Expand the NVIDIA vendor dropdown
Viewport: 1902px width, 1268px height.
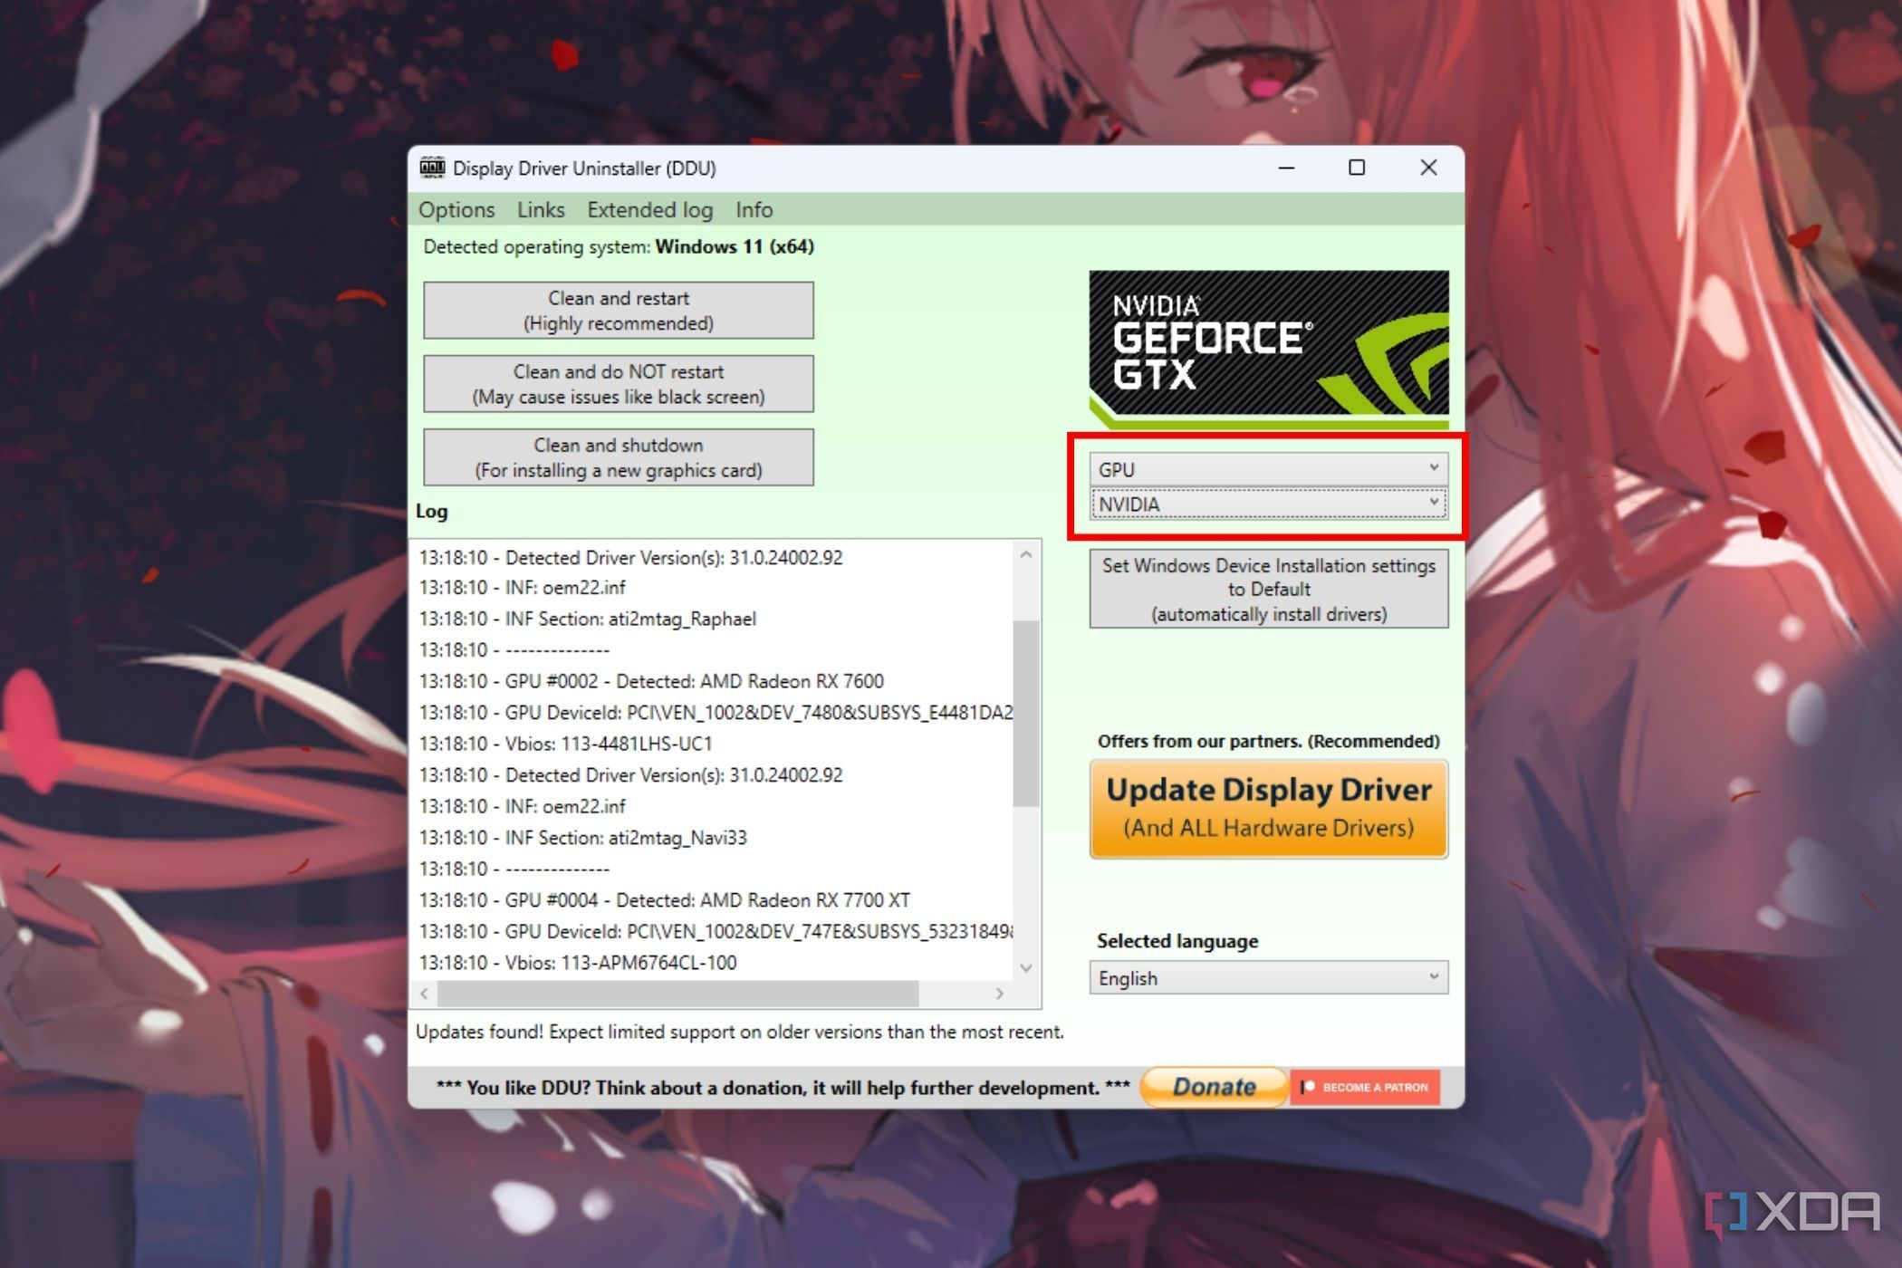(x=1434, y=504)
